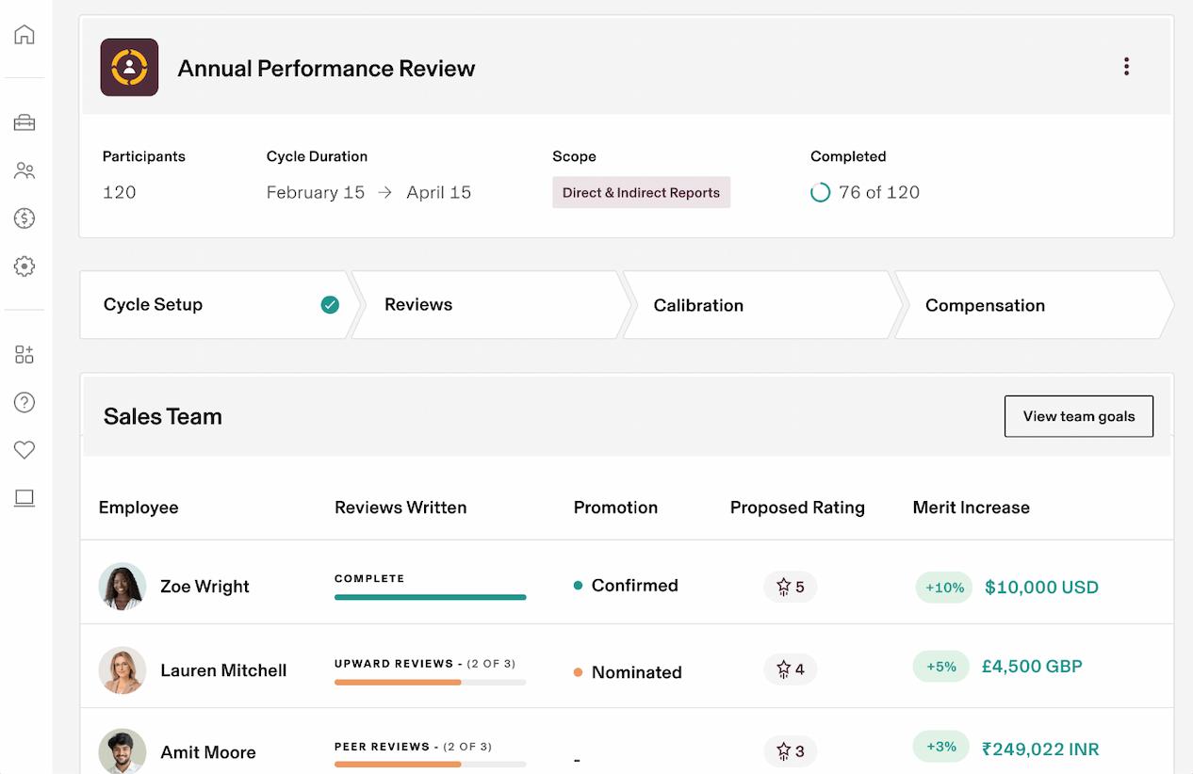The height and width of the screenshot is (774, 1193).
Task: Open Settings via the gear icon
Action: pos(25,266)
